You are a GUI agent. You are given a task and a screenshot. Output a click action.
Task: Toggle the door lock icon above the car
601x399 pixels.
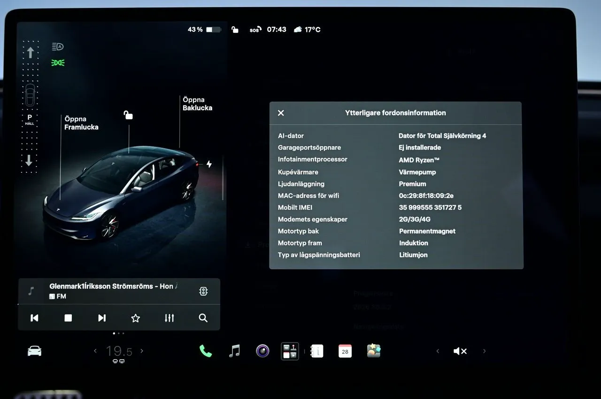[128, 115]
